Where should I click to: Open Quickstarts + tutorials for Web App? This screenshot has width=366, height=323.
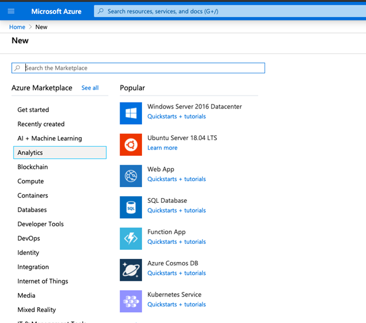click(x=177, y=179)
